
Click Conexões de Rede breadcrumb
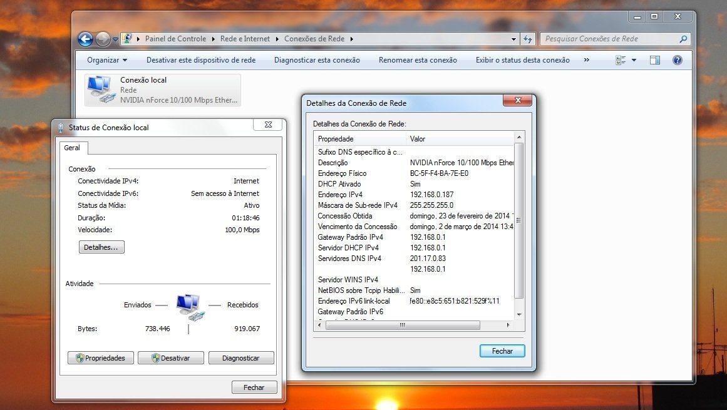pyautogui.click(x=314, y=39)
